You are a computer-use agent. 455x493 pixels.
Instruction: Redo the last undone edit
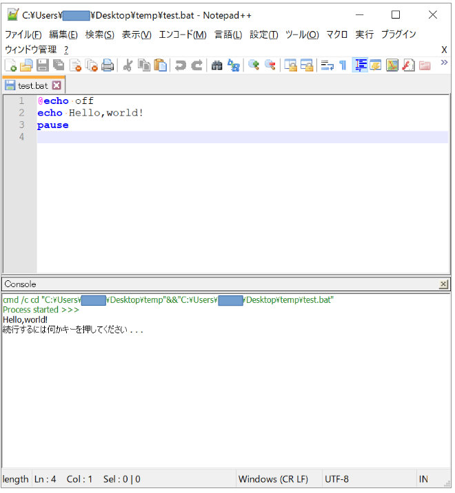point(197,65)
